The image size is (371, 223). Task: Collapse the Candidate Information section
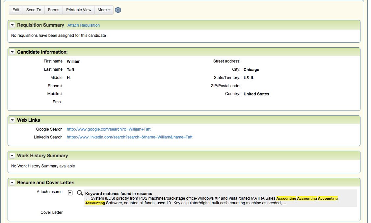(x=12, y=52)
